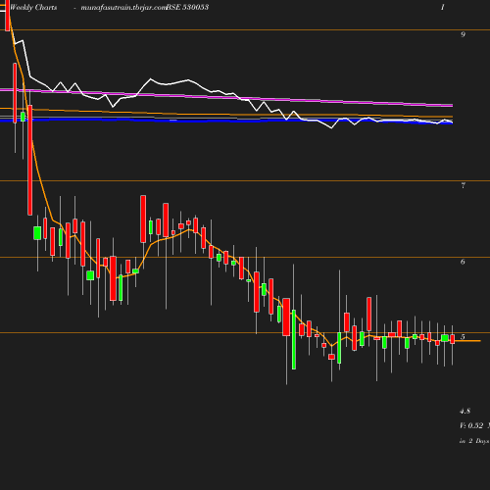This screenshot has width=490, height=490.
Task: Click price axis label 5
Action: coord(463,337)
